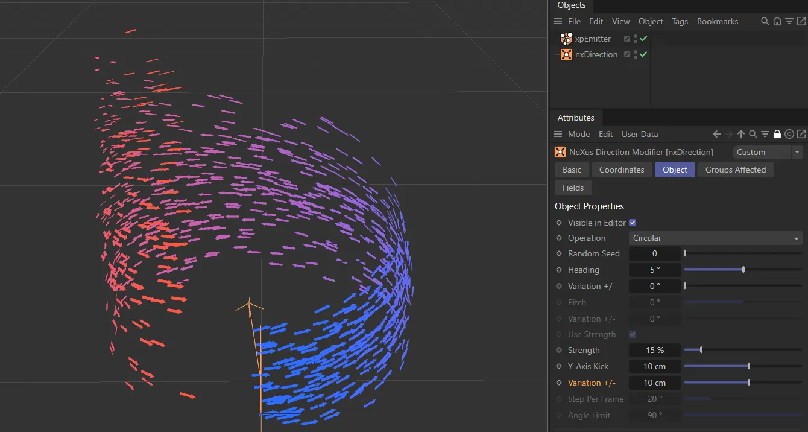Open the Operation dropdown set to Circular
This screenshot has width=808, height=432.
pyautogui.click(x=715, y=238)
